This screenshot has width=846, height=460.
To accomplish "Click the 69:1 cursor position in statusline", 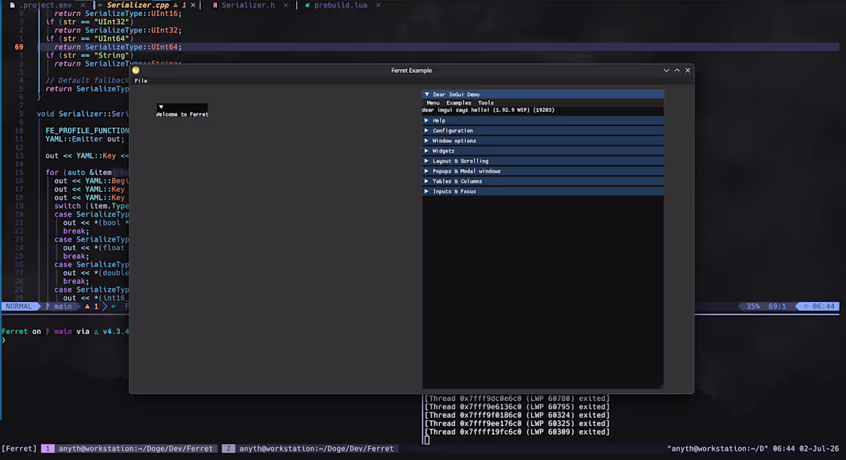I will coord(777,306).
